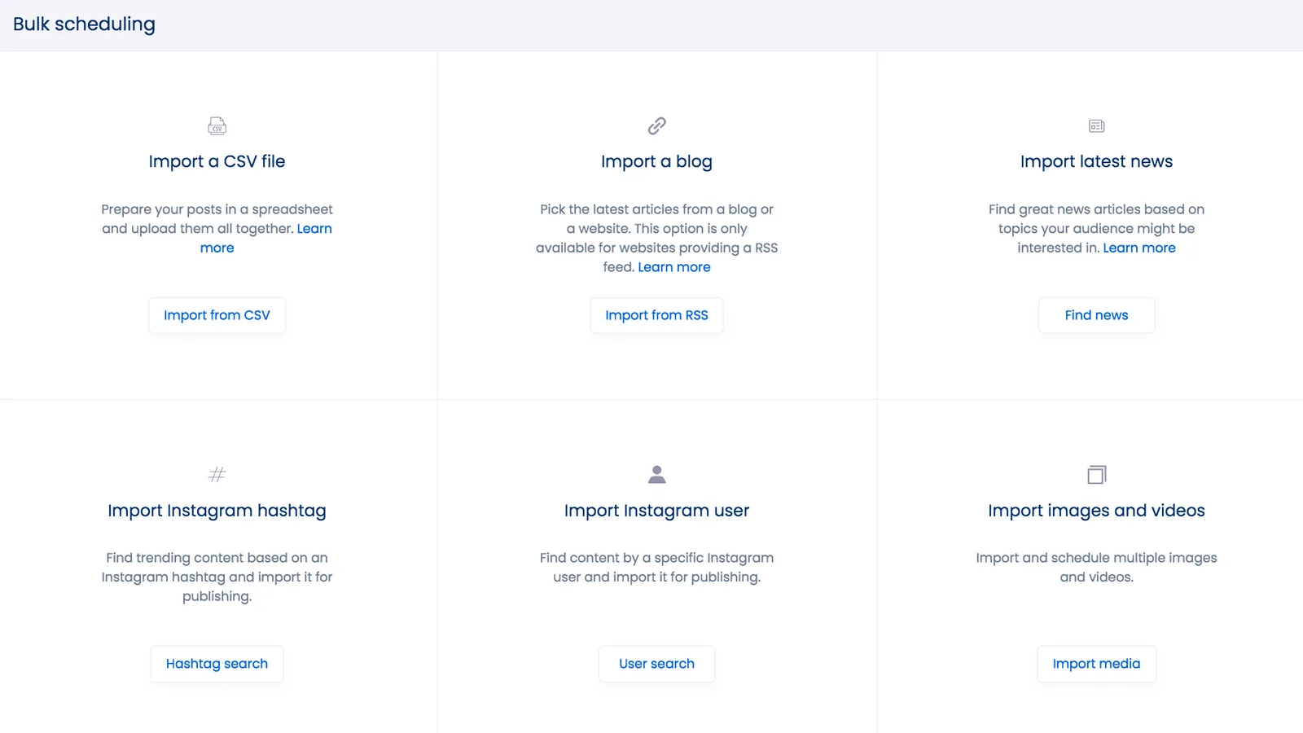Click the Bulk scheduling heading
Image resolution: width=1303 pixels, height=733 pixels.
coord(84,24)
